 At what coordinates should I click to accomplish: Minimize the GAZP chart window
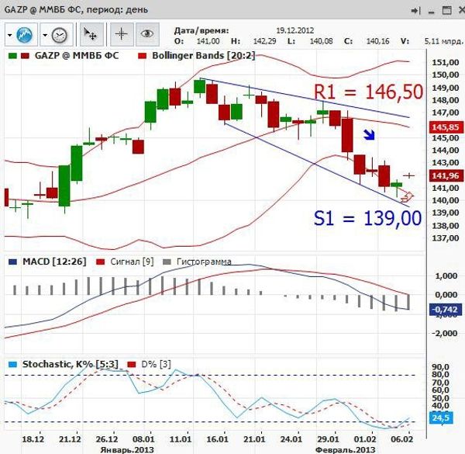pos(432,12)
